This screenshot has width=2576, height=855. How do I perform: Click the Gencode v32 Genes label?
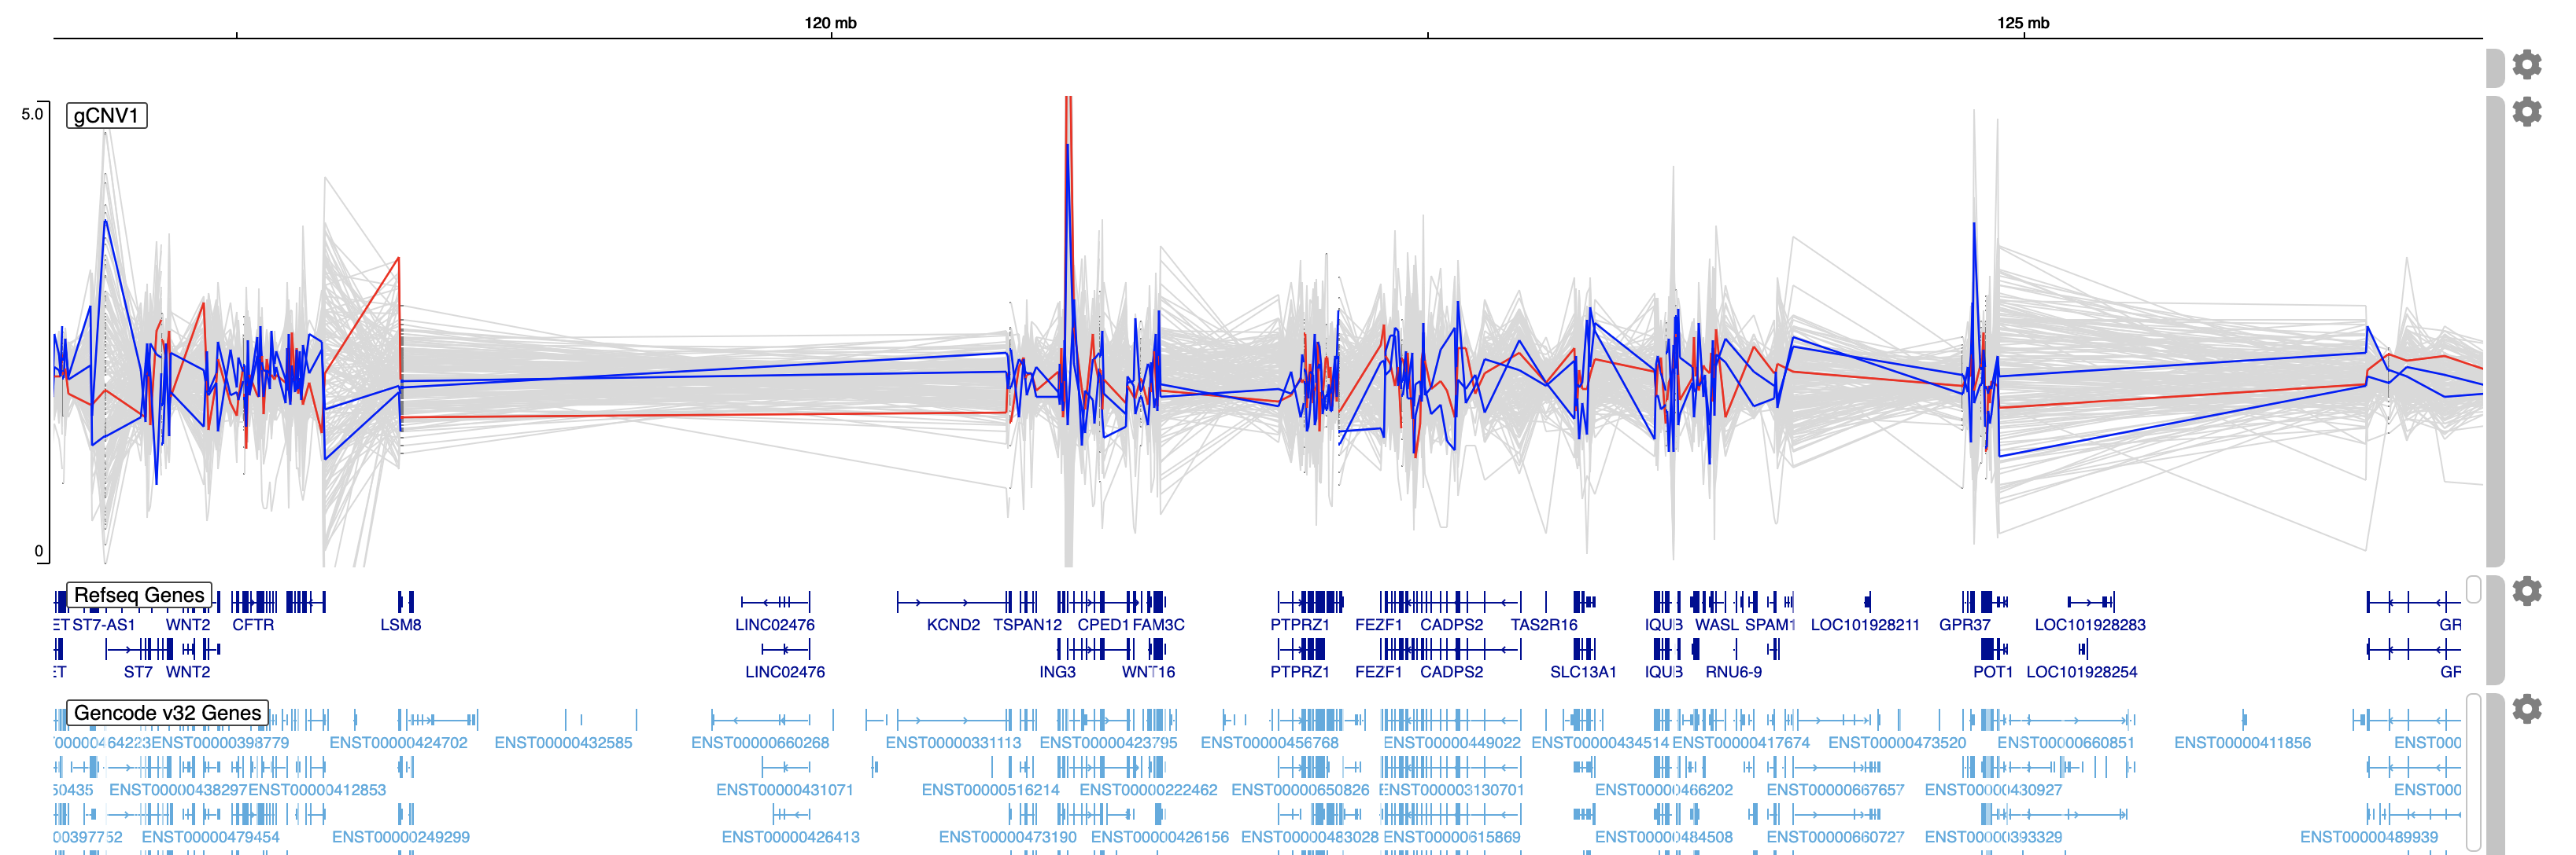[x=167, y=714]
